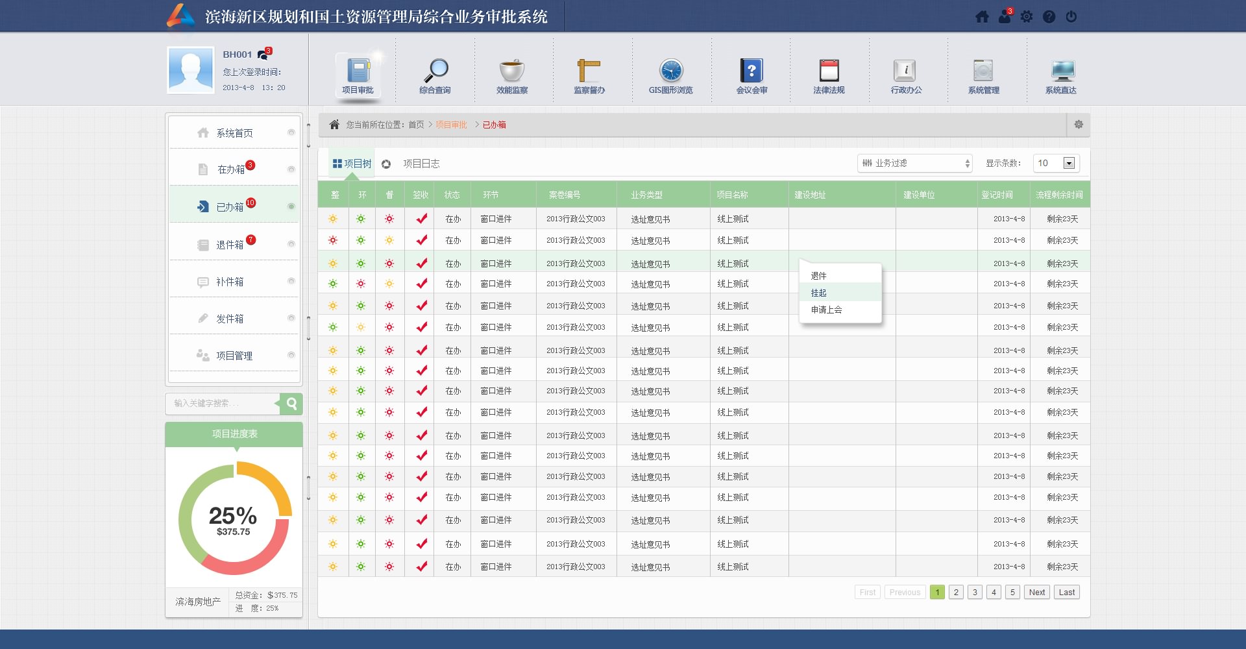This screenshot has width=1246, height=649.
Task: Click the current page 1 button
Action: click(937, 593)
